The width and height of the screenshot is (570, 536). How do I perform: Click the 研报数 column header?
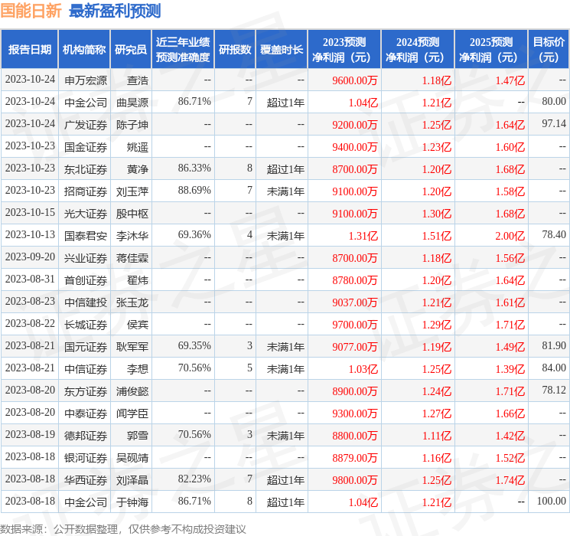pyautogui.click(x=235, y=50)
